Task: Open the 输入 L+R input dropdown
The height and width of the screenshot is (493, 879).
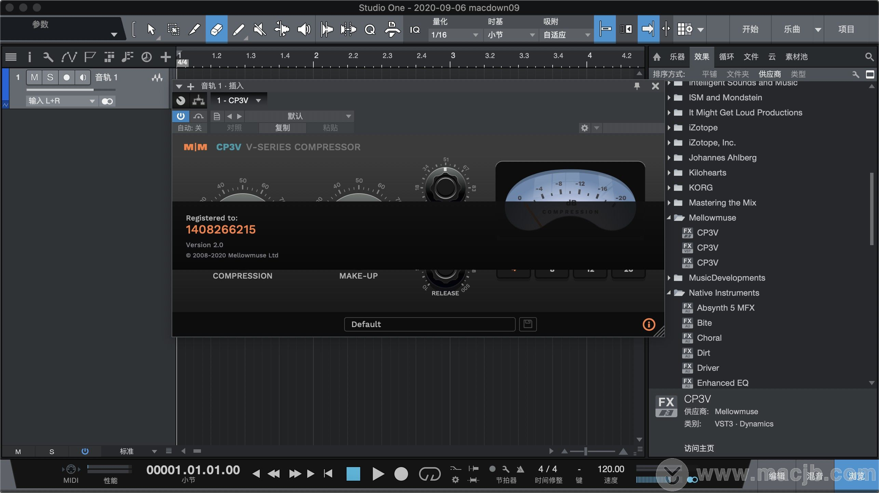Action: [62, 101]
